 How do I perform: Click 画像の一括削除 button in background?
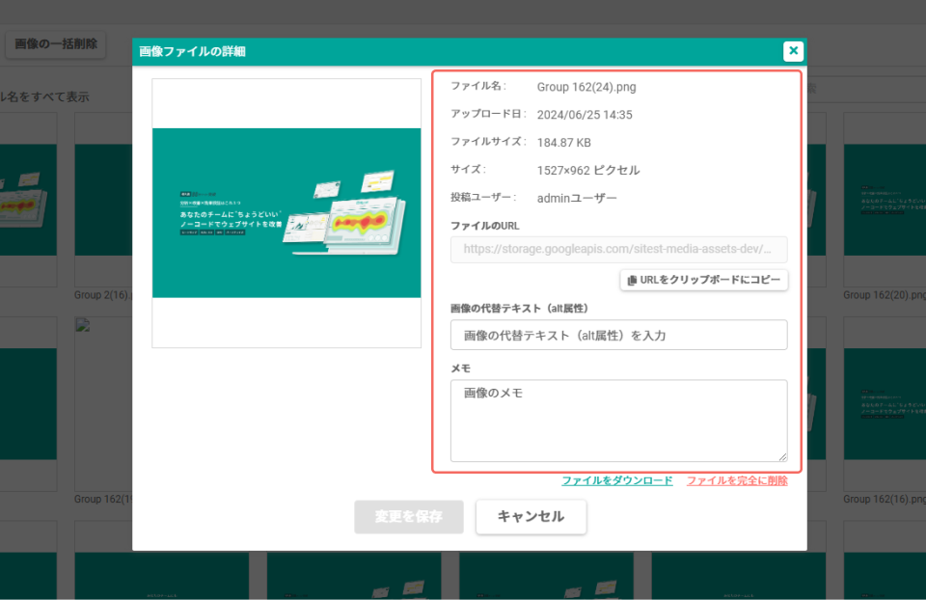[x=56, y=44]
